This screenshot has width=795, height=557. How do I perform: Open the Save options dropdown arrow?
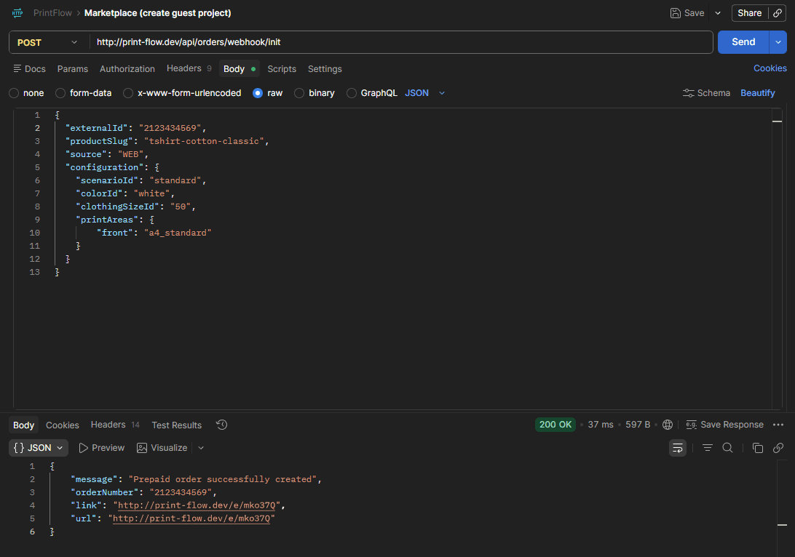[x=718, y=13]
